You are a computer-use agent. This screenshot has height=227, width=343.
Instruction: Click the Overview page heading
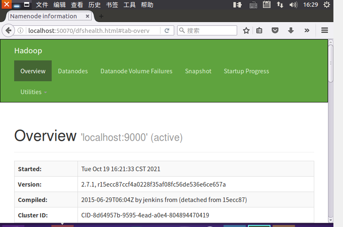click(x=45, y=136)
